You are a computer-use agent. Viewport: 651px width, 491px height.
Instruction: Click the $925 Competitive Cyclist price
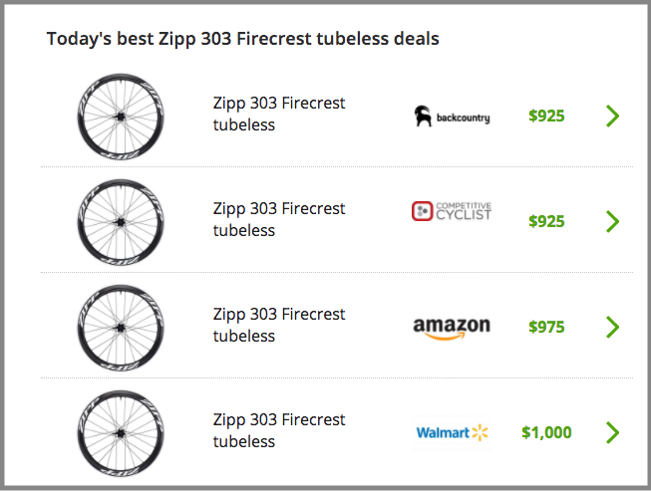pyautogui.click(x=546, y=221)
